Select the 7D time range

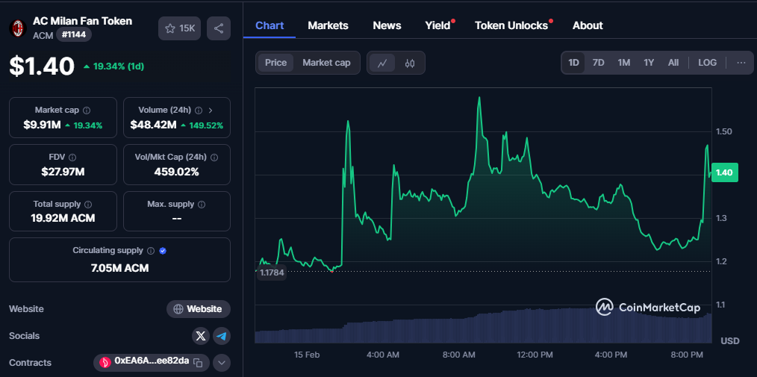(598, 63)
